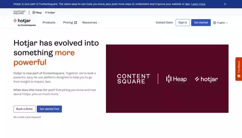Click the Heap logo in maroon banner image
The width and height of the screenshot is (242, 138).
177,79
